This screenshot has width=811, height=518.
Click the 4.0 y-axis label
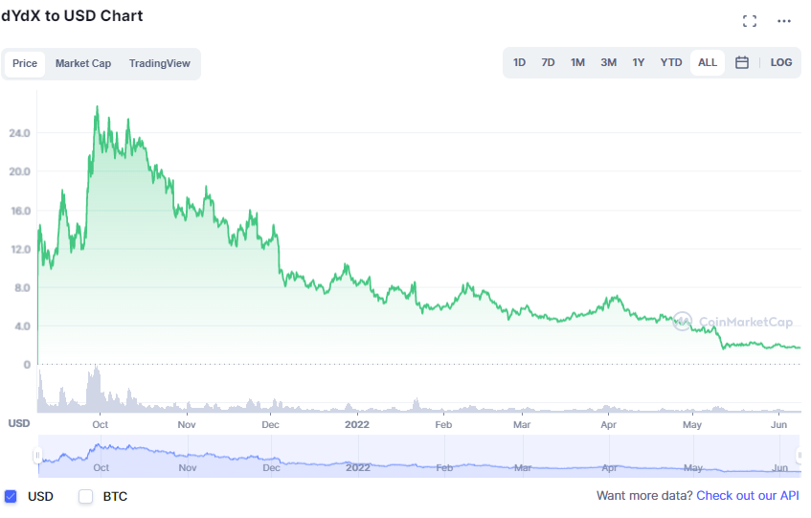tap(22, 327)
